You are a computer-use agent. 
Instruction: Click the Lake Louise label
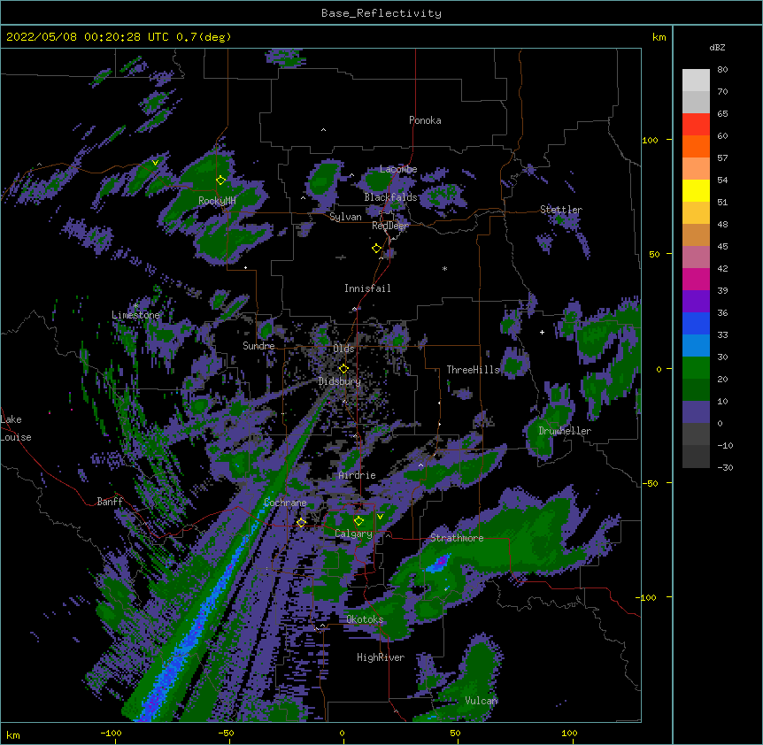click(16, 428)
